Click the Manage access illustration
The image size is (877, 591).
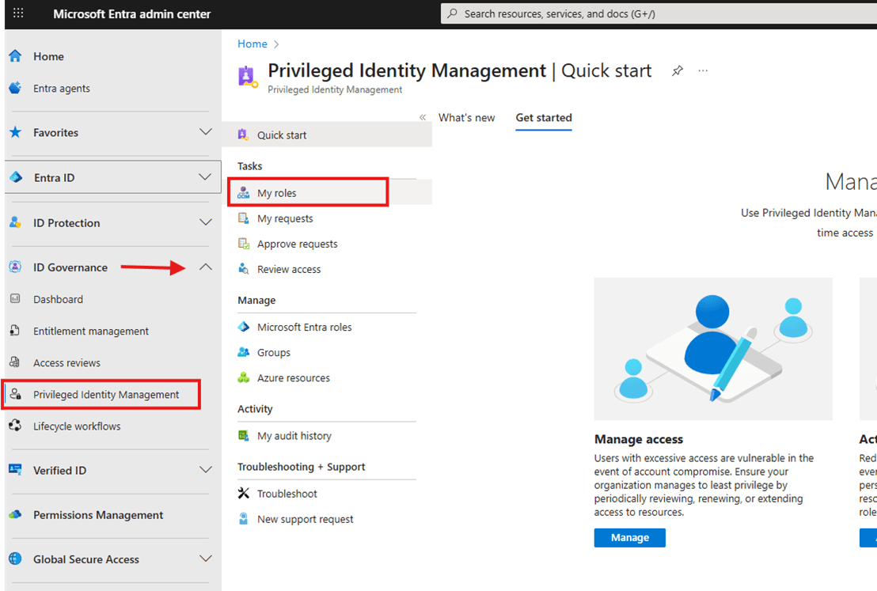click(713, 349)
